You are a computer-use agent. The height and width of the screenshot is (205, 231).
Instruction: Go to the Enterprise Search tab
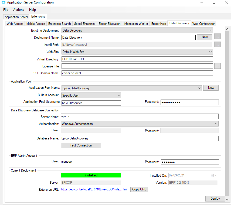pos(60,24)
